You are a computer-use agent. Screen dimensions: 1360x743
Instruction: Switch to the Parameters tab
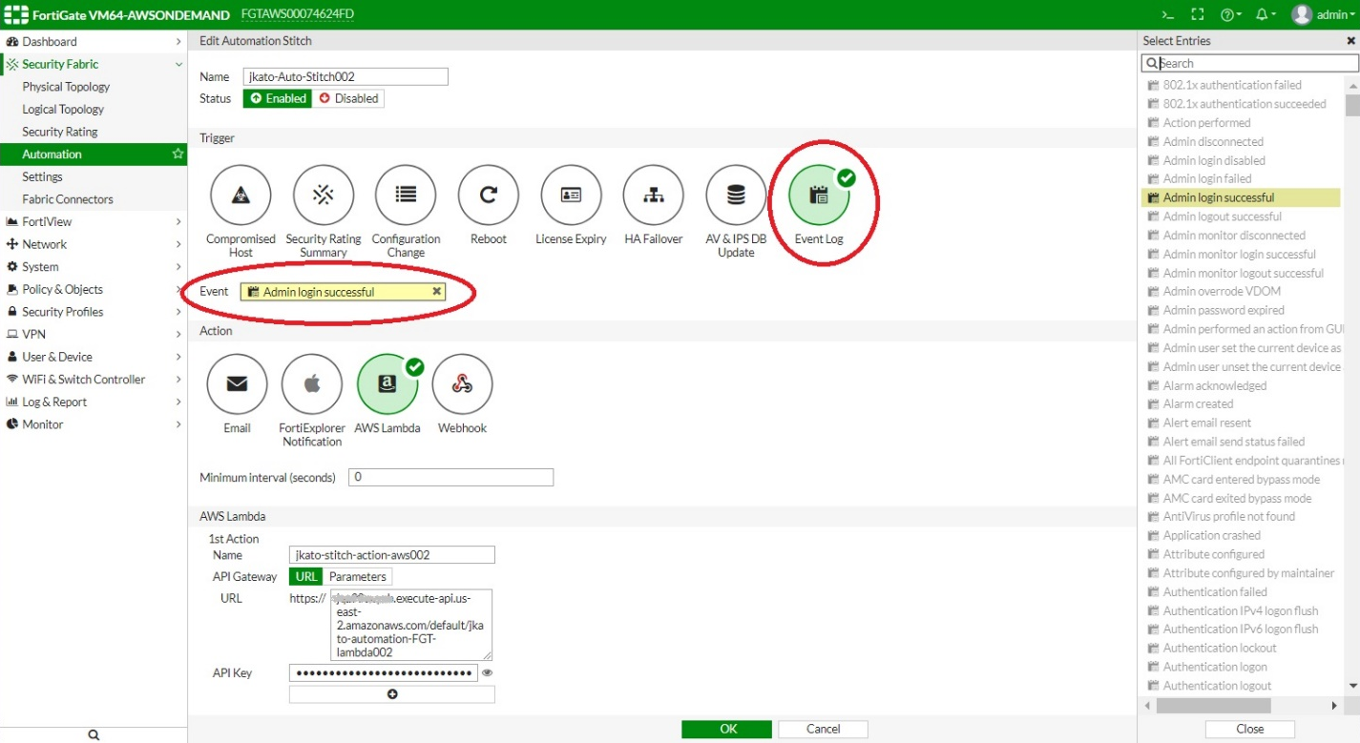[x=356, y=576]
